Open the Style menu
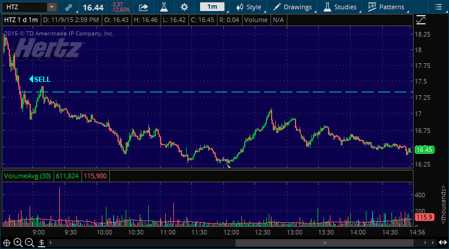This screenshot has width=449, height=249. click(x=249, y=7)
